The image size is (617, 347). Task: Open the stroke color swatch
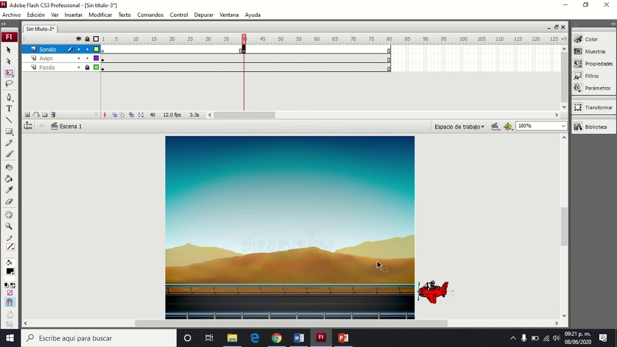[10, 247]
